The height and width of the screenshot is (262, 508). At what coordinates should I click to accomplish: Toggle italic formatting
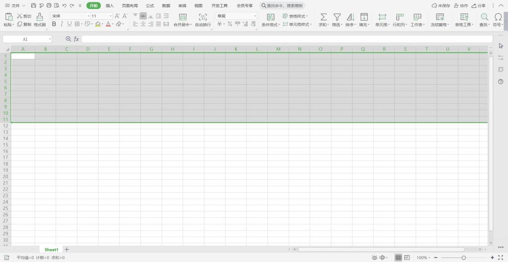pyautogui.click(x=62, y=24)
